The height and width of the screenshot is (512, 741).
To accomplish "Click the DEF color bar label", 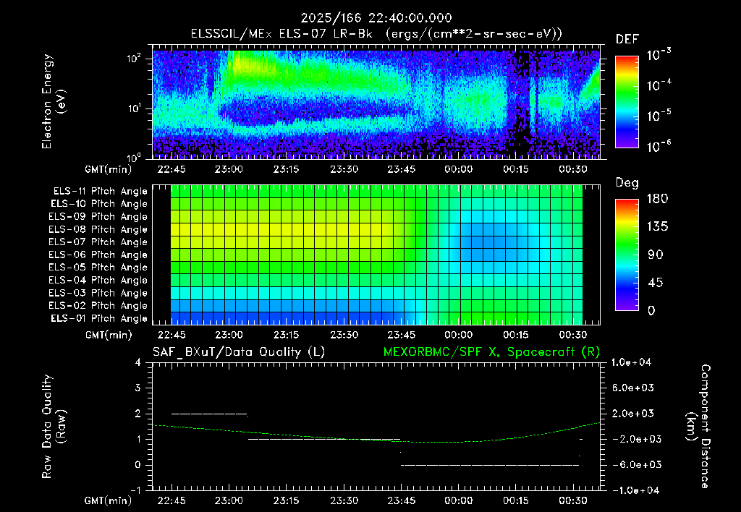I will point(627,39).
